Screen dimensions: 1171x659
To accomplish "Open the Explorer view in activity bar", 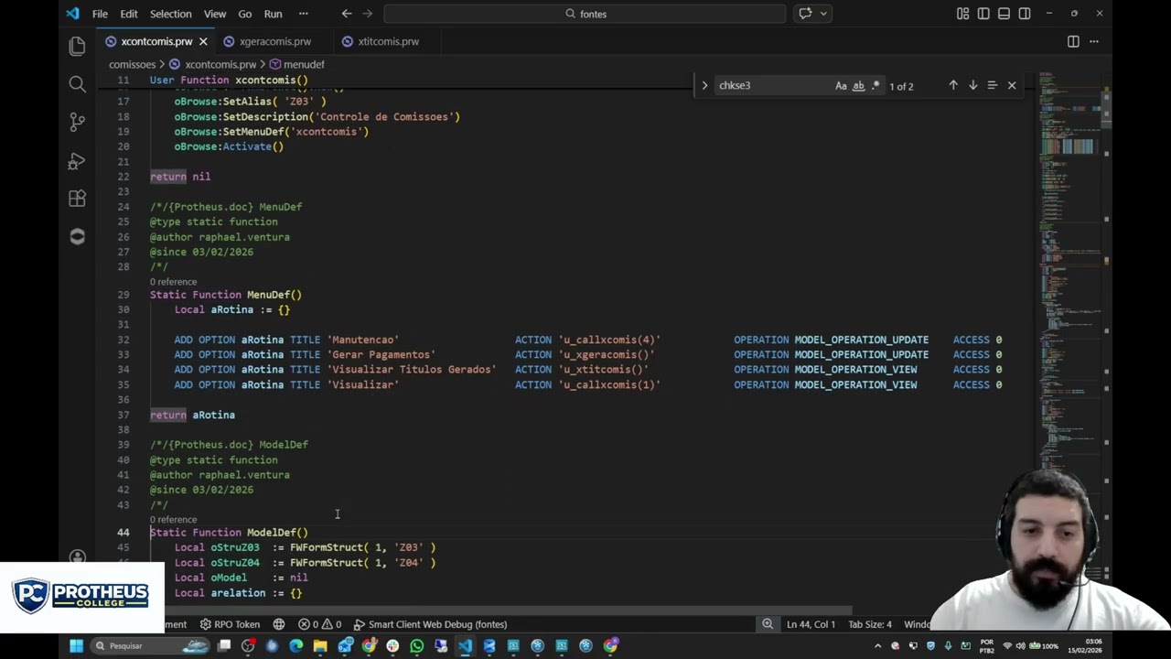I will pos(77,46).
